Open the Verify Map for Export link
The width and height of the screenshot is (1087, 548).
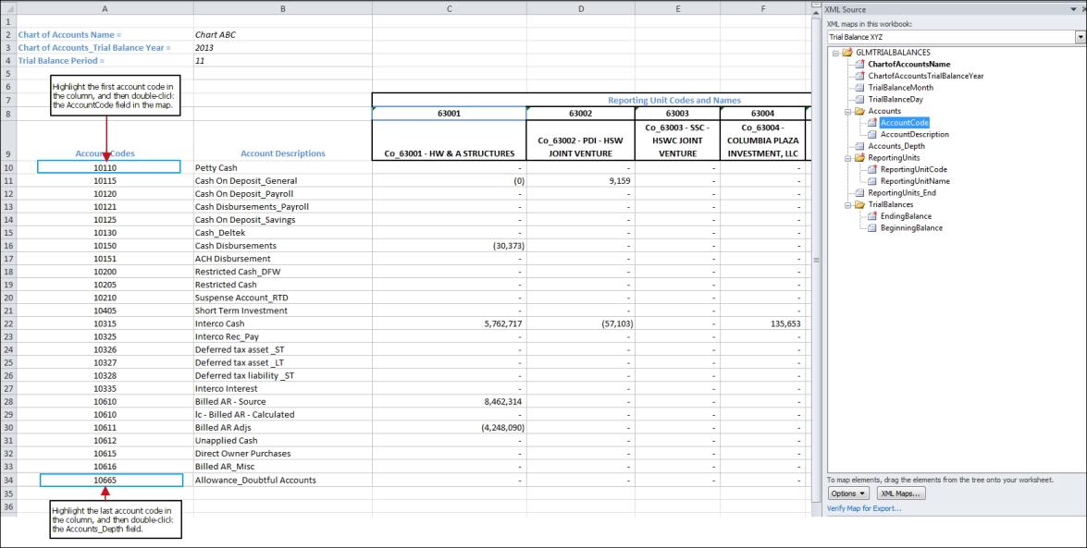[864, 508]
